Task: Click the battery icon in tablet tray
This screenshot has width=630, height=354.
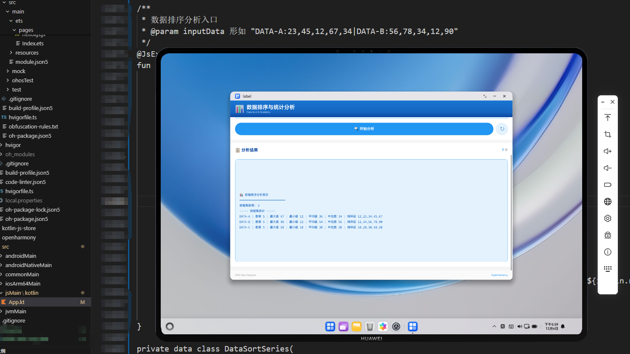Action: click(x=535, y=326)
